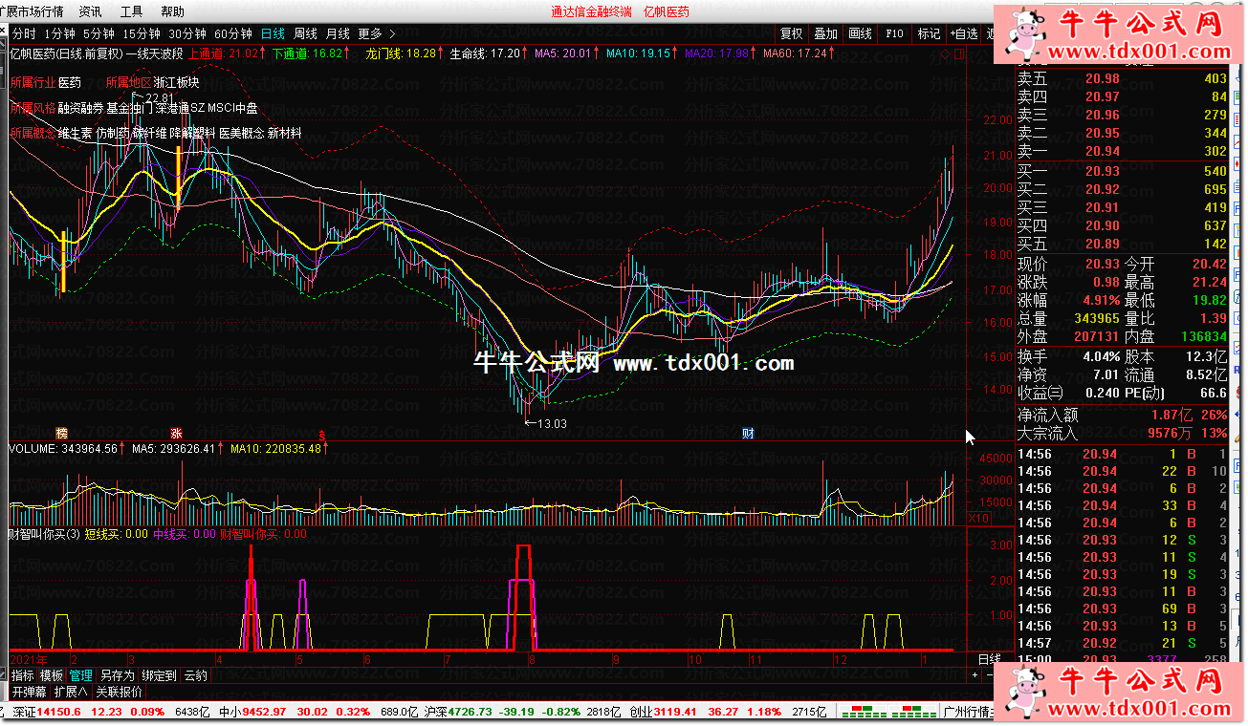Image resolution: width=1248 pixels, height=726 pixels.
Task: Click the 广州行情 server status
Action: pos(967,712)
